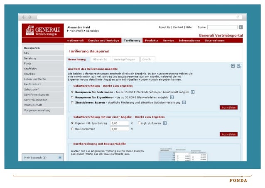
Task: Open the help question-mark icon
Action: [x=233, y=66]
